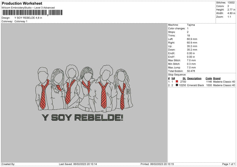This screenshot has height=167, width=237.
Task: Click stitch count 10250 in stop 2
Action: point(182,85)
